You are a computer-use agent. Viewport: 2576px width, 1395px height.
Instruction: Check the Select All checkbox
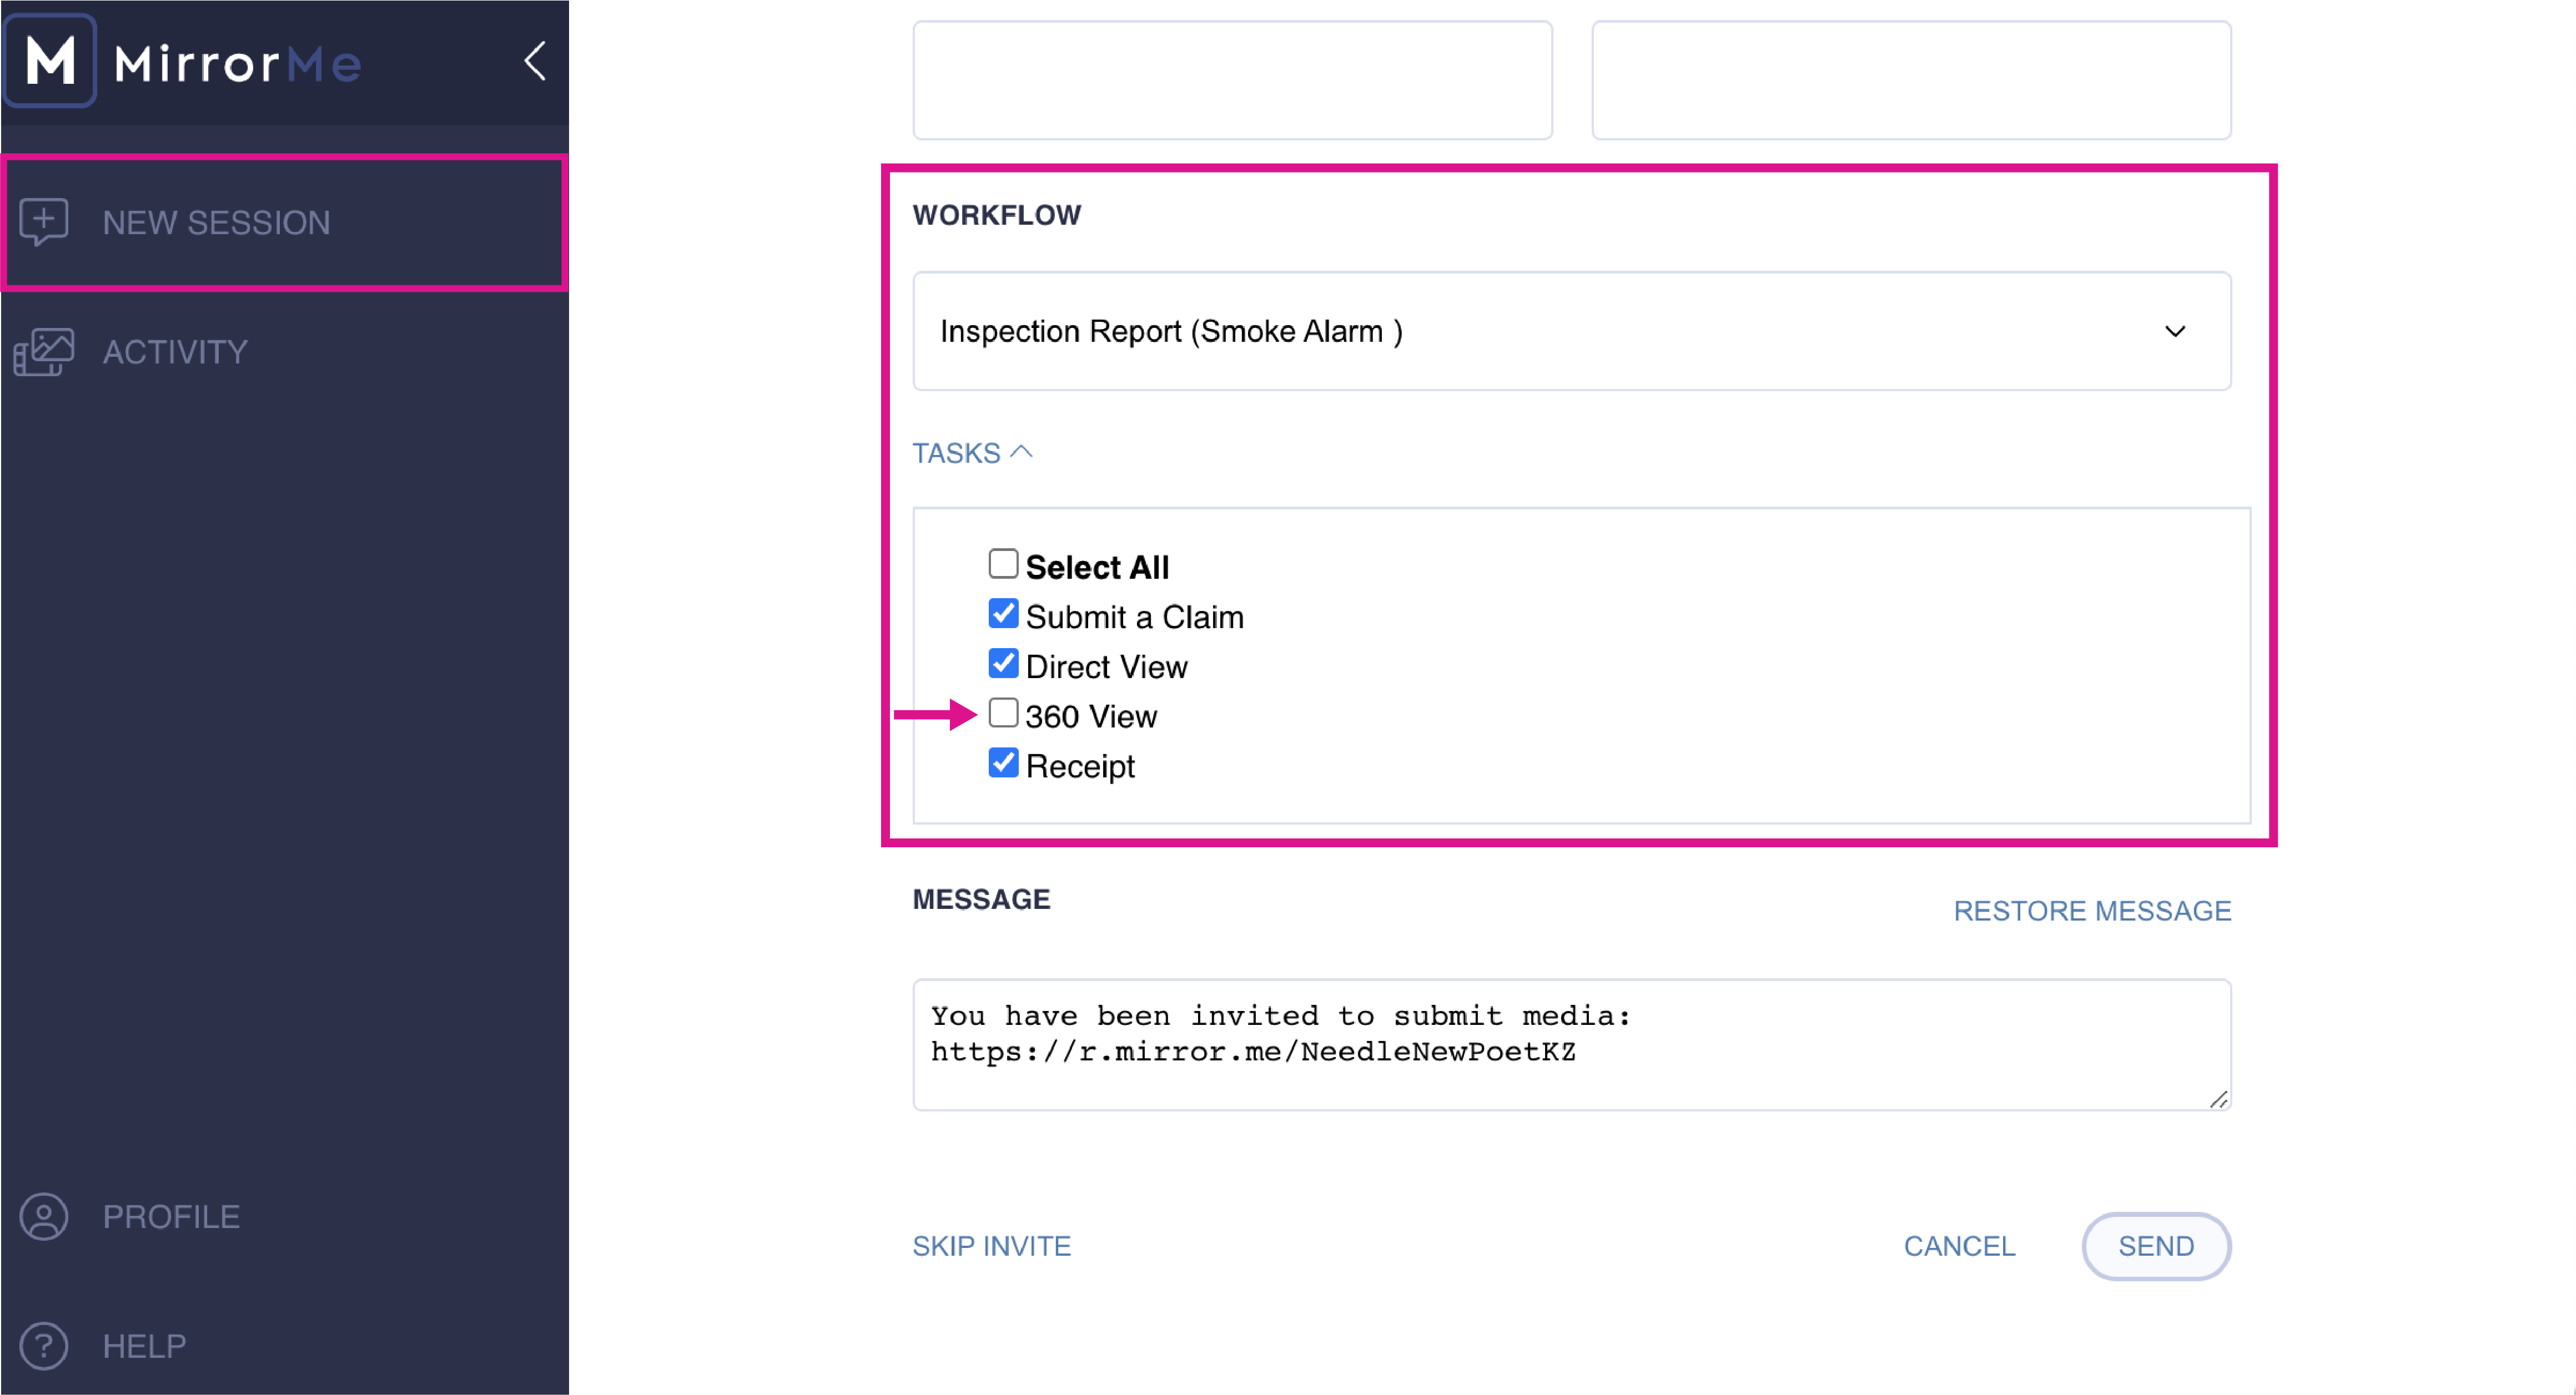(1003, 564)
